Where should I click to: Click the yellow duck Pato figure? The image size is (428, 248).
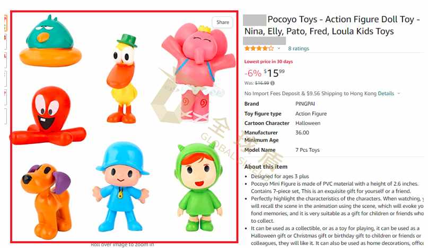pos(123,79)
